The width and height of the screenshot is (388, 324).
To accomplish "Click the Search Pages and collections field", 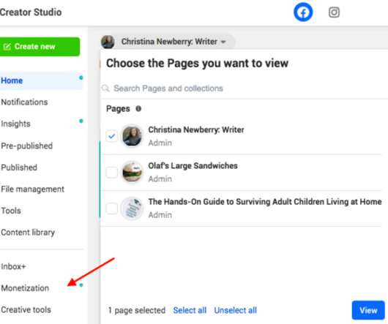I will click(x=245, y=88).
